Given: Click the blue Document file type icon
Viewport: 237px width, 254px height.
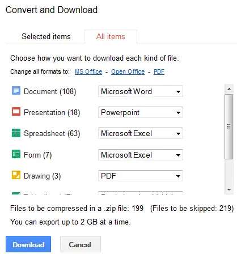Looking at the screenshot, I should [16, 90].
